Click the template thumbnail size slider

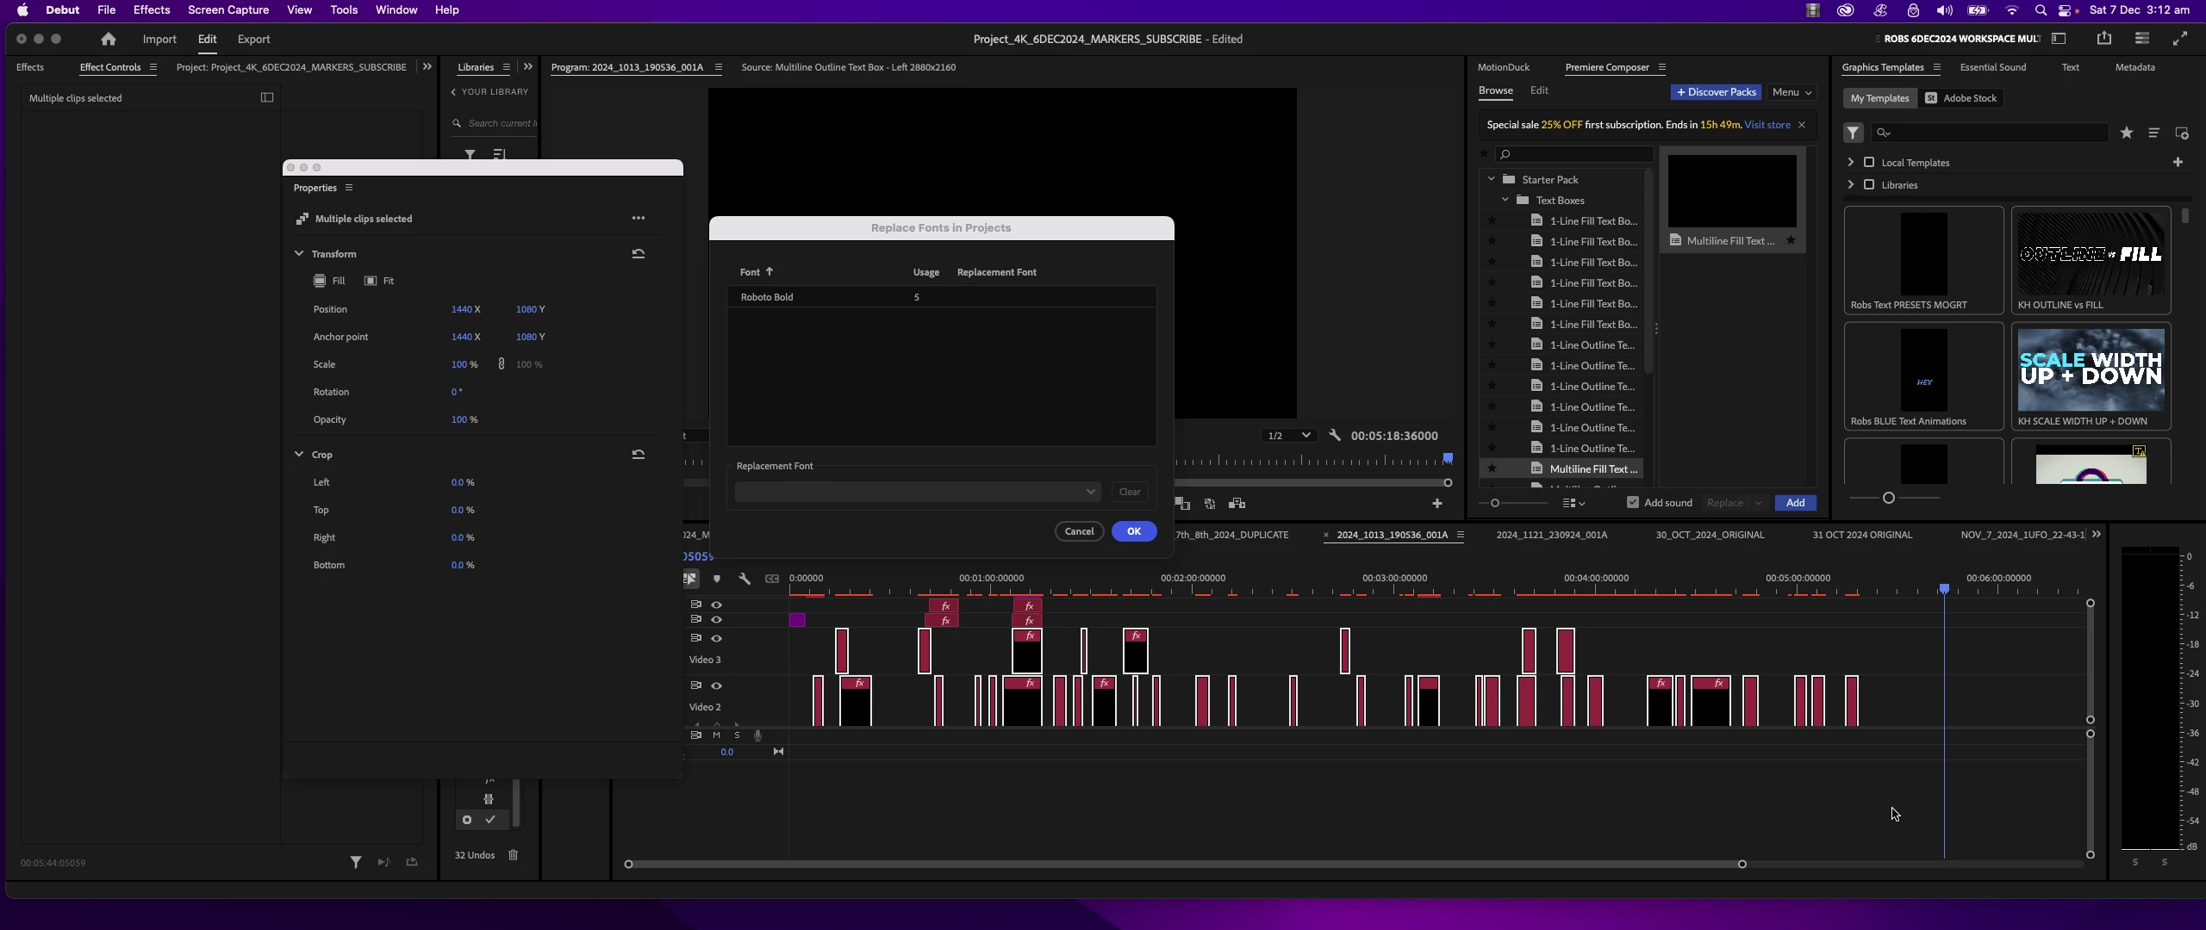coord(1888,498)
